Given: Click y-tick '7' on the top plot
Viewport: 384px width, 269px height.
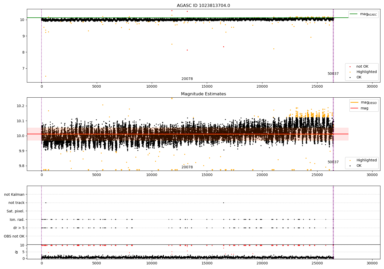Looking at the screenshot, I should [x=23, y=69].
